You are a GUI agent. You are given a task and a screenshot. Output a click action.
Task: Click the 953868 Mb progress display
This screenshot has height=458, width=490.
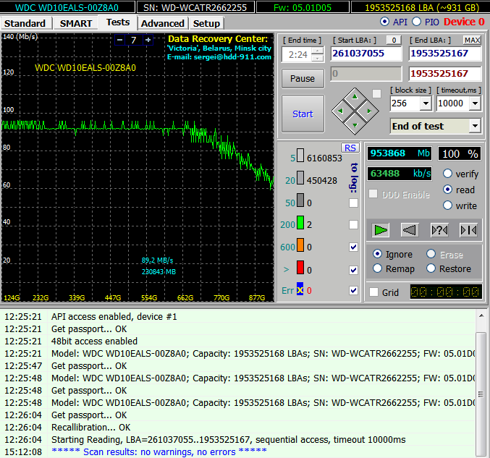(400, 153)
